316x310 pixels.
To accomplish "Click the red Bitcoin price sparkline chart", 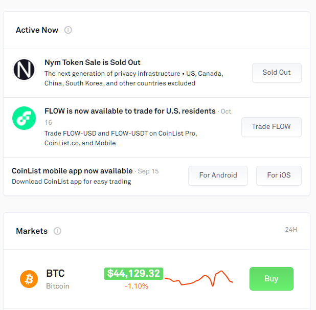I will 199,279.
